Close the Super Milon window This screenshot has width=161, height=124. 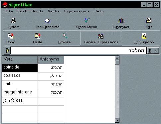coord(157,5)
